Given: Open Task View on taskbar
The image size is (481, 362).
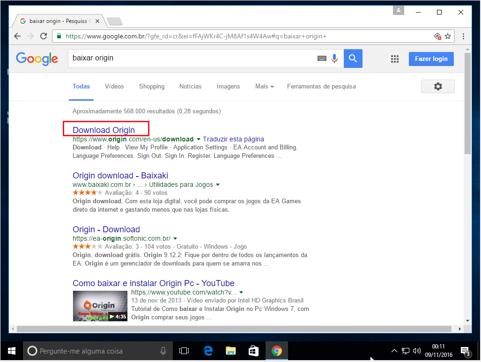Looking at the screenshot, I should [184, 351].
